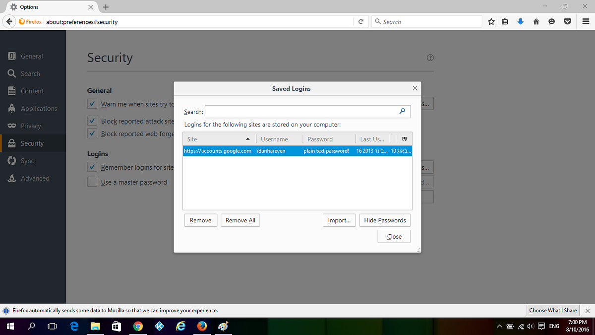Image resolution: width=595 pixels, height=335 pixels.
Task: Save page to Pocket icon
Action: (x=567, y=21)
